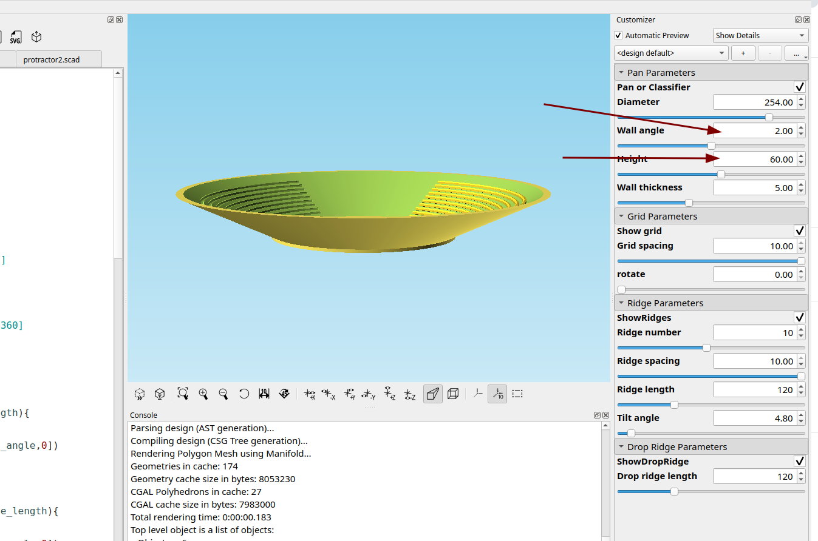
Task: Zoom in the 3D viewport
Action: (x=203, y=394)
